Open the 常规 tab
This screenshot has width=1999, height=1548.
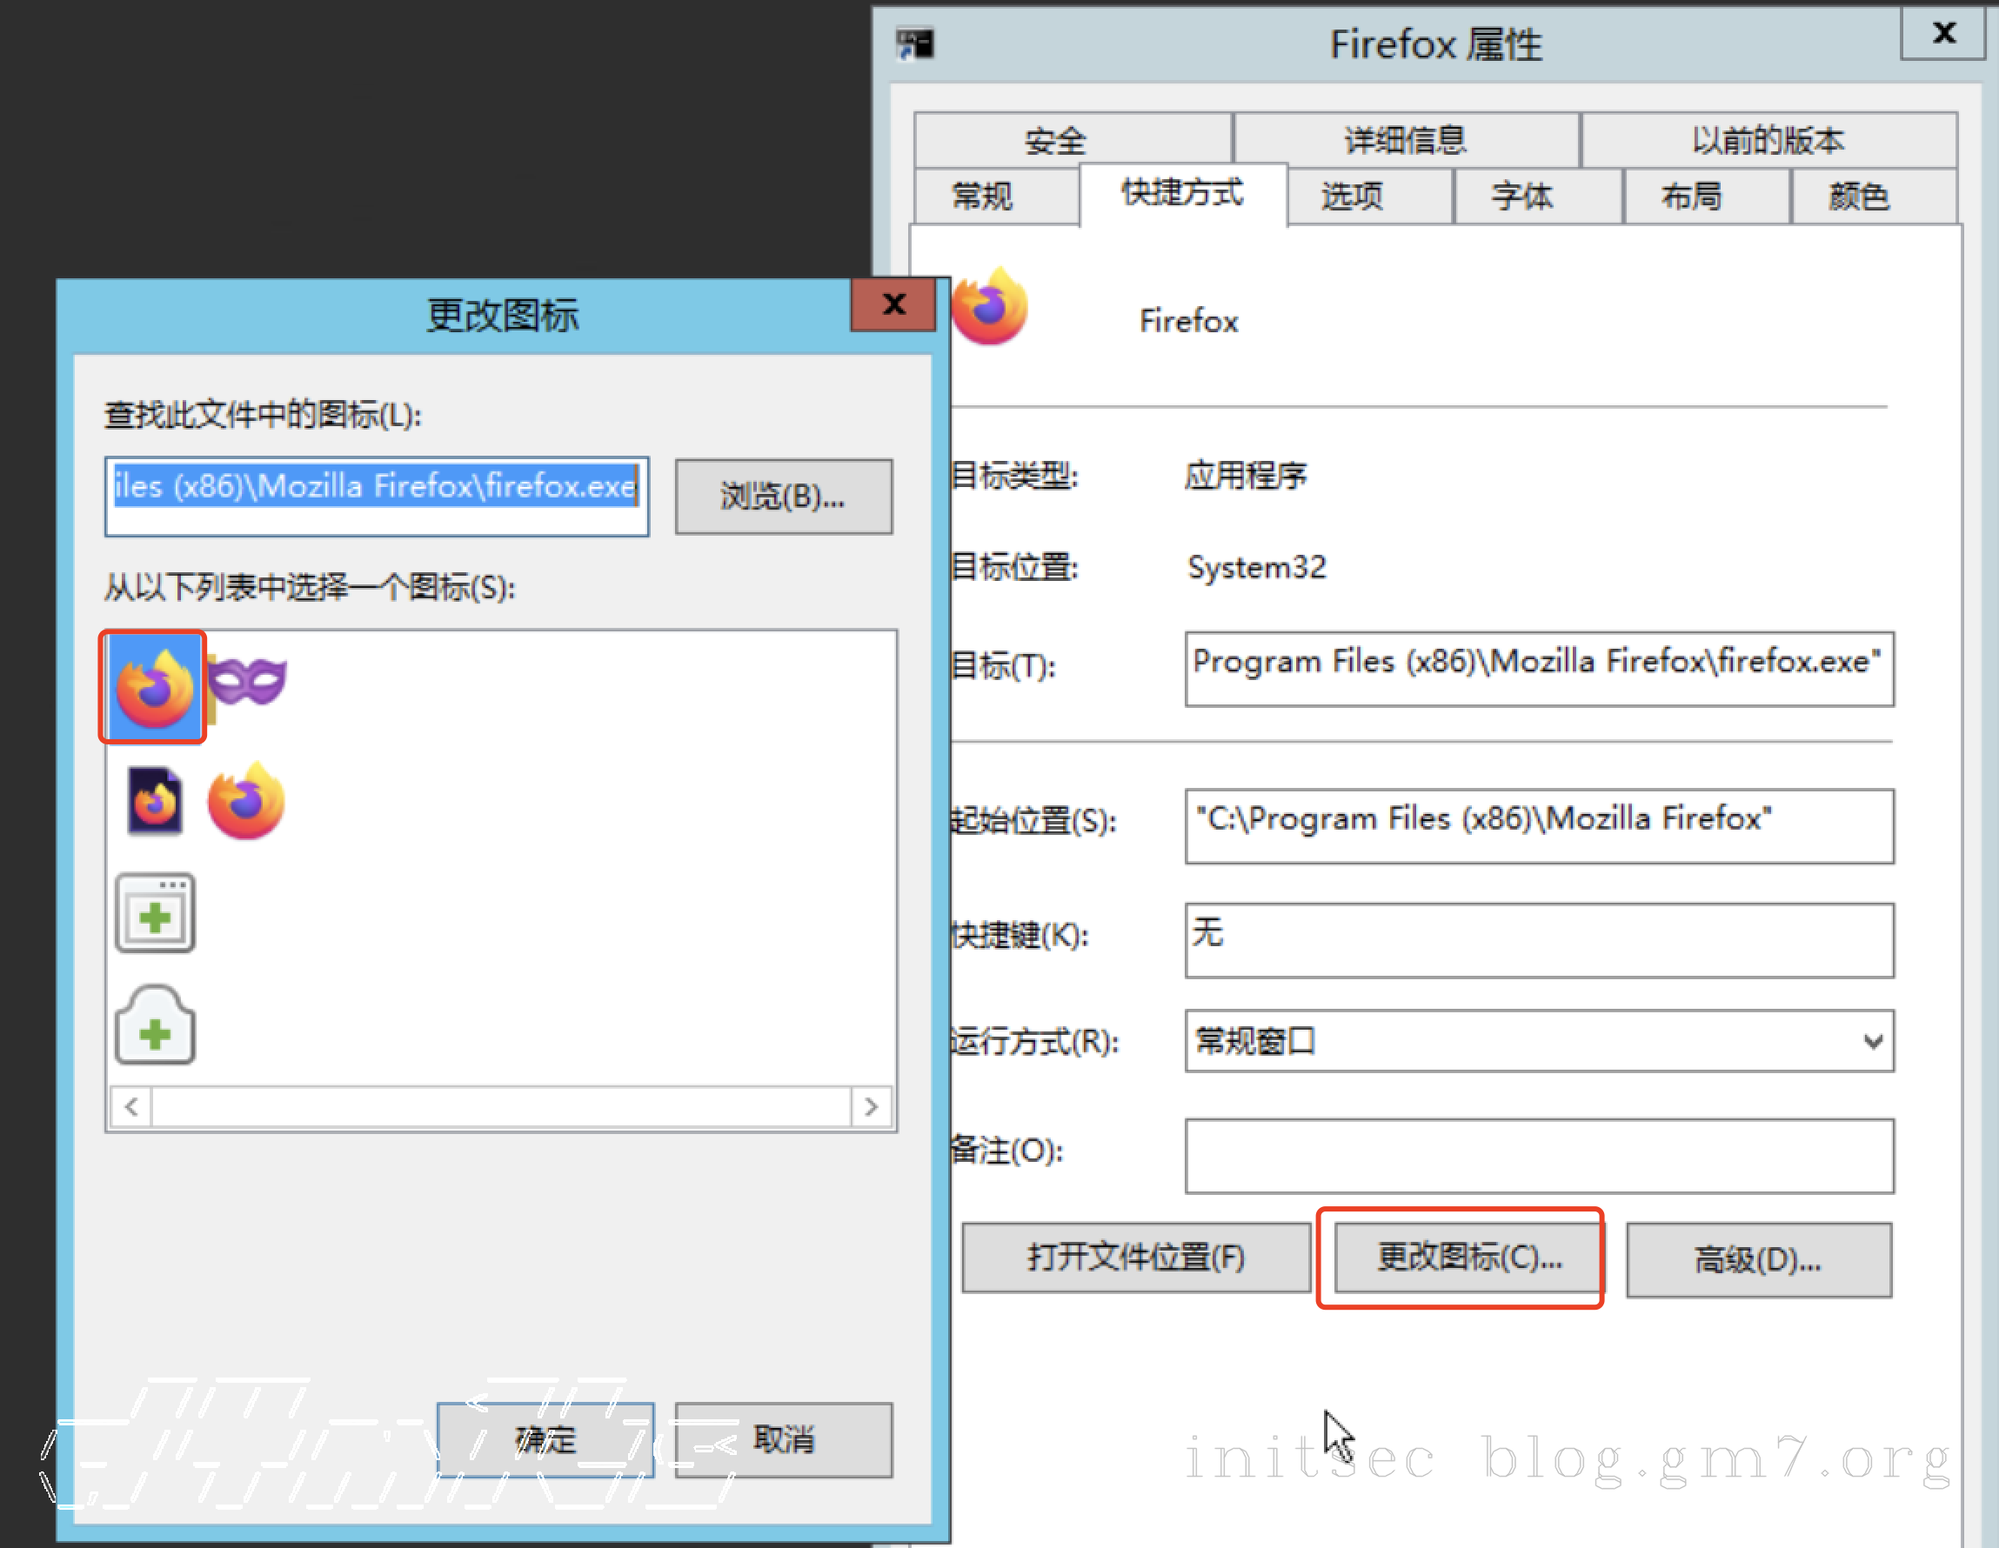tap(982, 197)
